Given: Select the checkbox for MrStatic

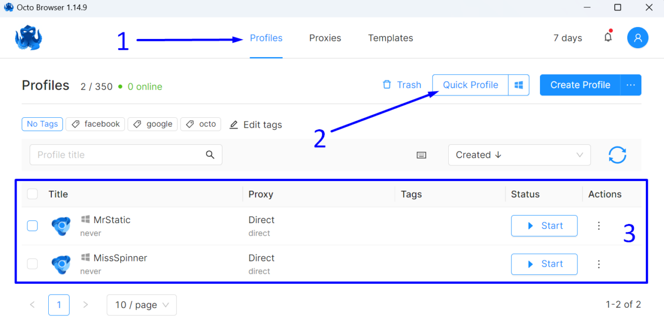Looking at the screenshot, I should [x=32, y=226].
